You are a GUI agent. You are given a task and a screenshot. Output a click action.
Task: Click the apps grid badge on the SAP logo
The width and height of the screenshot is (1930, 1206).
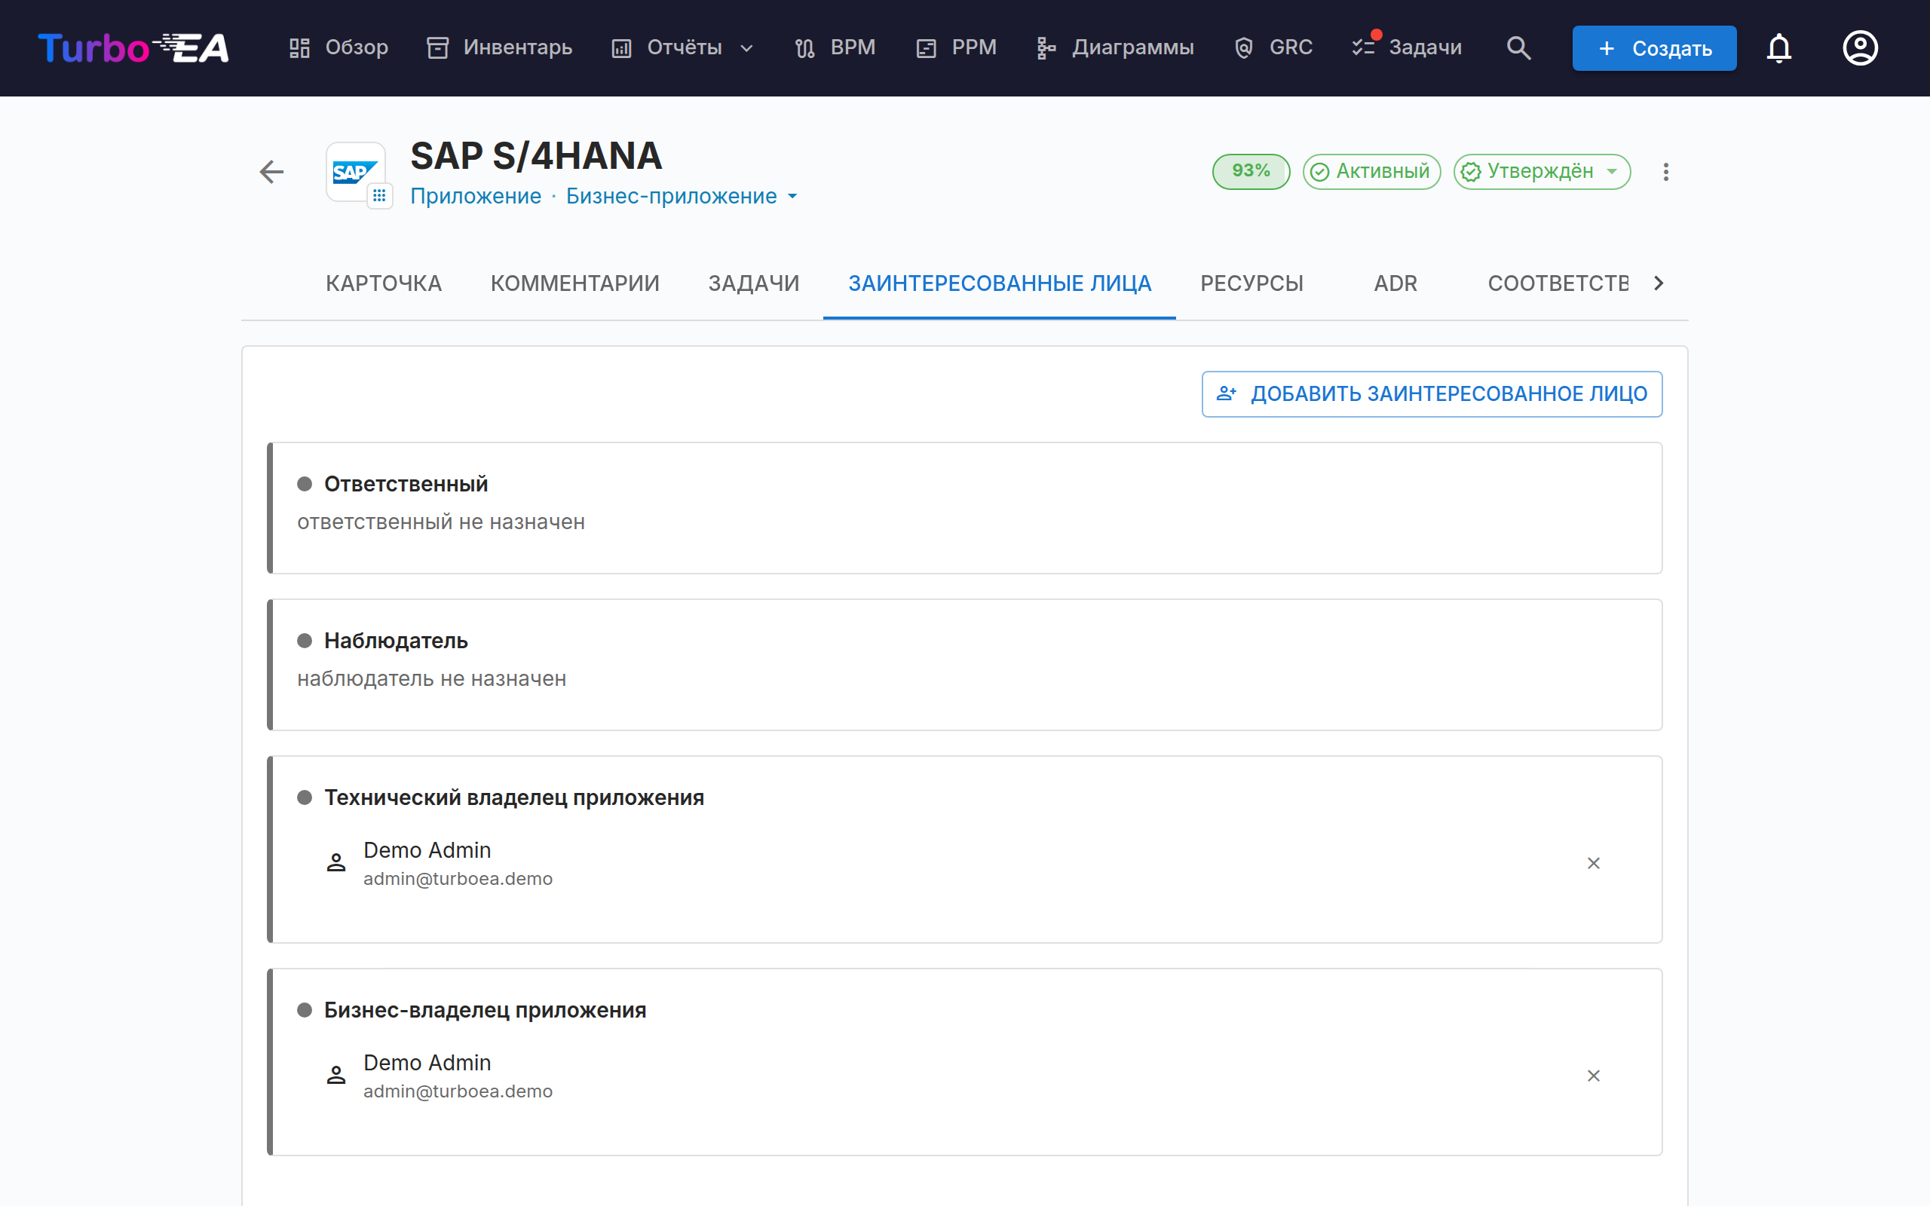click(380, 195)
